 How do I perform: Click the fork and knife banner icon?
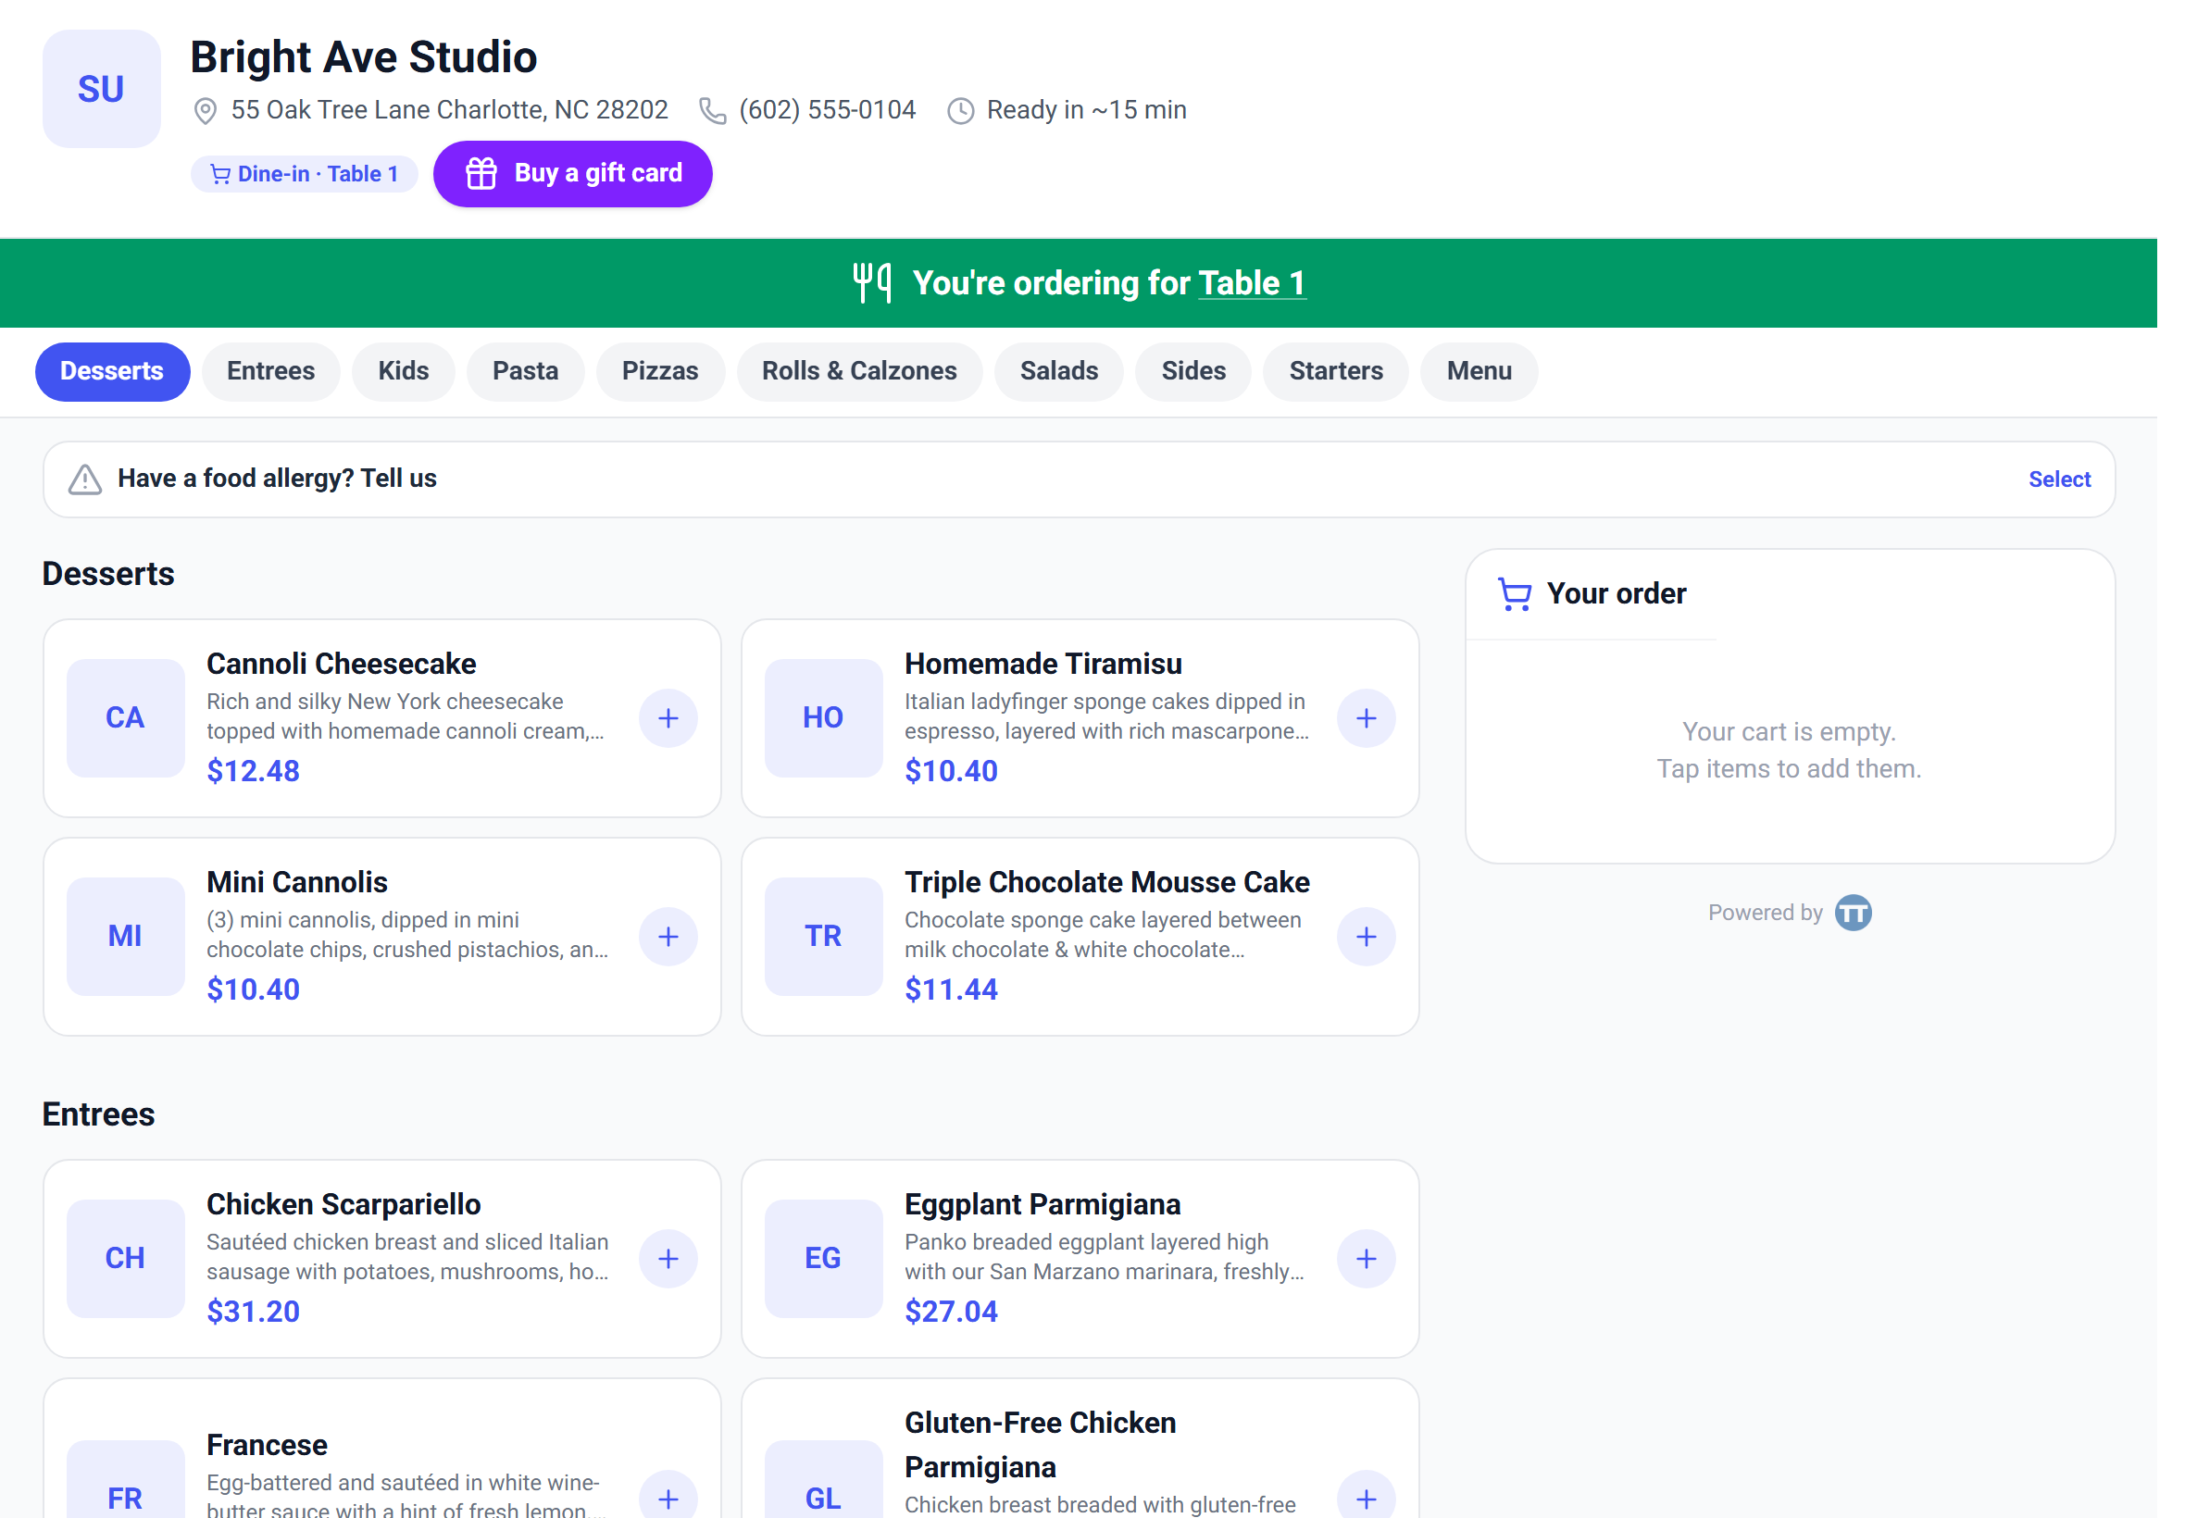(871, 282)
